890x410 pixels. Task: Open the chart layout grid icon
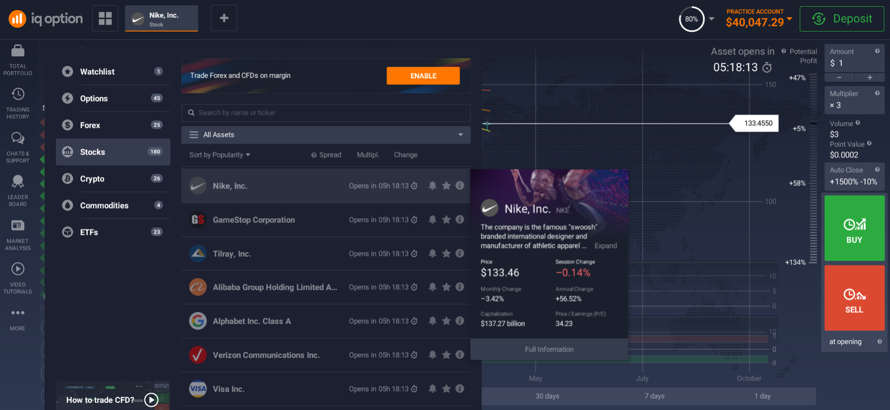point(105,19)
